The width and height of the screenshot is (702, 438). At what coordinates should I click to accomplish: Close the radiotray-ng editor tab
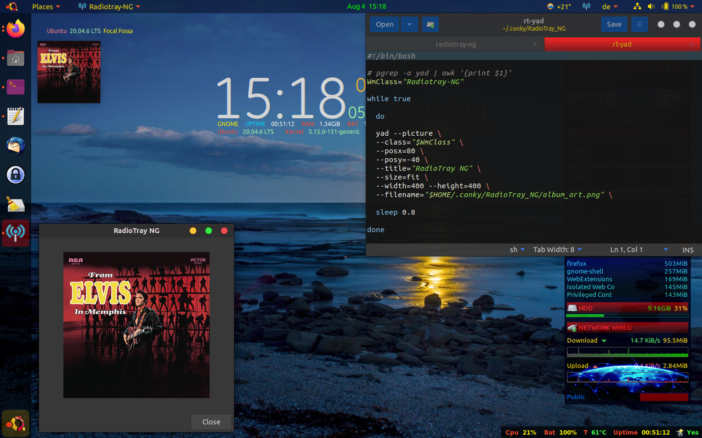pyautogui.click(x=535, y=44)
